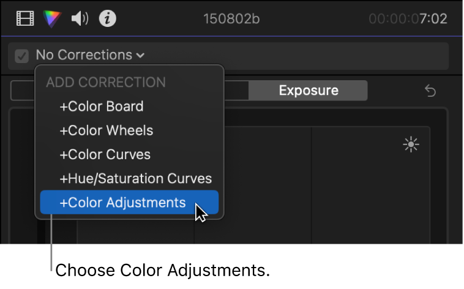This screenshot has width=464, height=289.
Task: Select +Color Wheels correction
Action: point(106,130)
